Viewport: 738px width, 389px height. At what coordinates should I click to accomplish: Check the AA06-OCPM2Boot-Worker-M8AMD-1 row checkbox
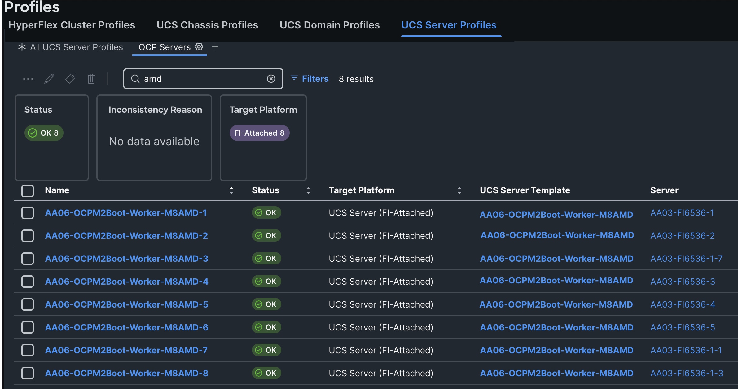click(28, 213)
